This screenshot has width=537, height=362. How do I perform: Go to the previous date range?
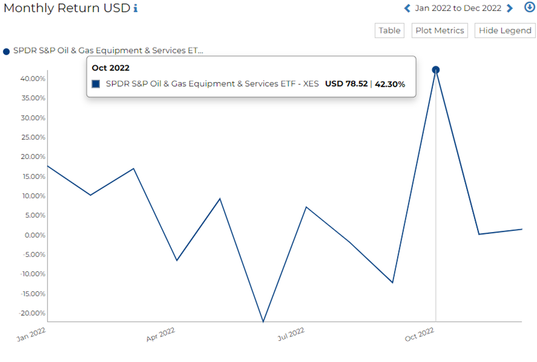click(407, 8)
